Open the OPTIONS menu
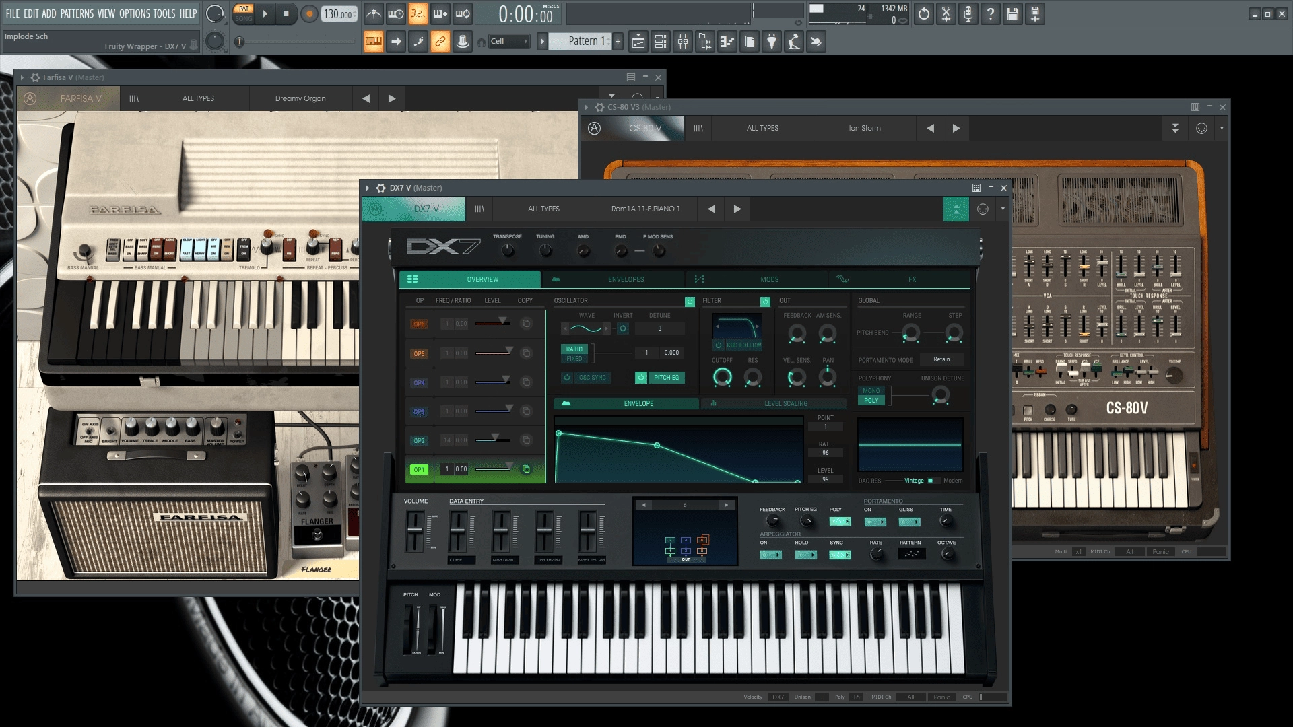 (134, 13)
